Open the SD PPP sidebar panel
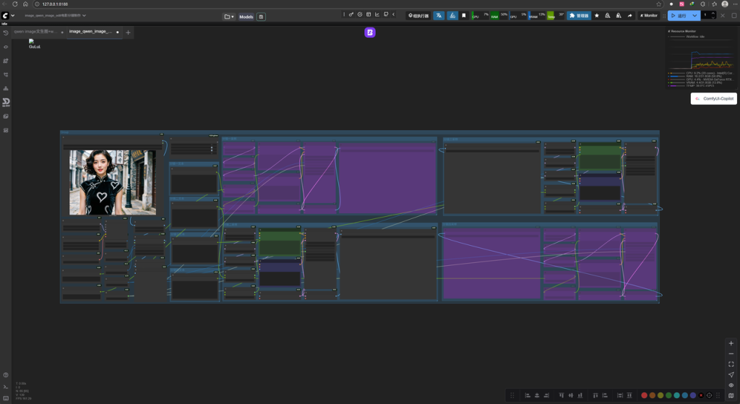Screen dimensions: 740x404 tap(6, 102)
